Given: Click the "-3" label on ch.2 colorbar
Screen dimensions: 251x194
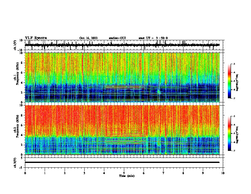Looking at the screenshot, I should click(x=234, y=116).
